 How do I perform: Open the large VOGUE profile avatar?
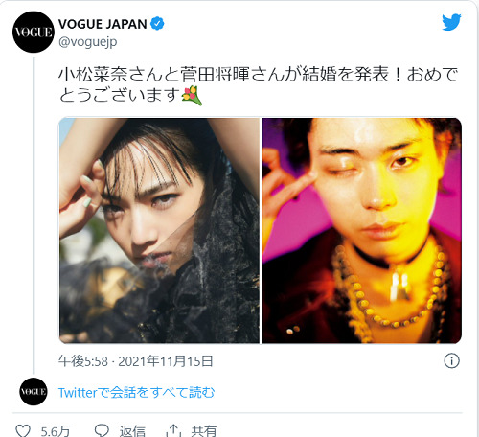(x=34, y=32)
